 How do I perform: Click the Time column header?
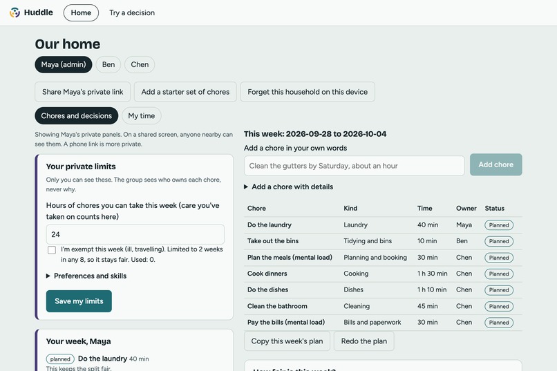[424, 209]
